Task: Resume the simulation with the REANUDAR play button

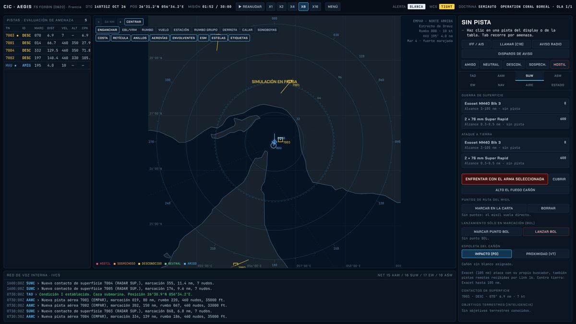Action: (x=250, y=7)
